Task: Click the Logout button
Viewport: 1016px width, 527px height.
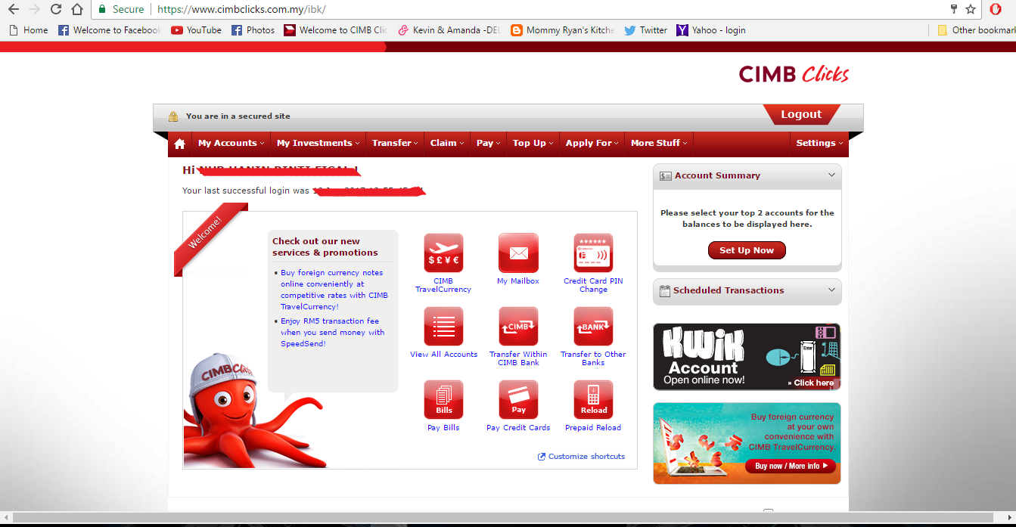Action: (801, 114)
